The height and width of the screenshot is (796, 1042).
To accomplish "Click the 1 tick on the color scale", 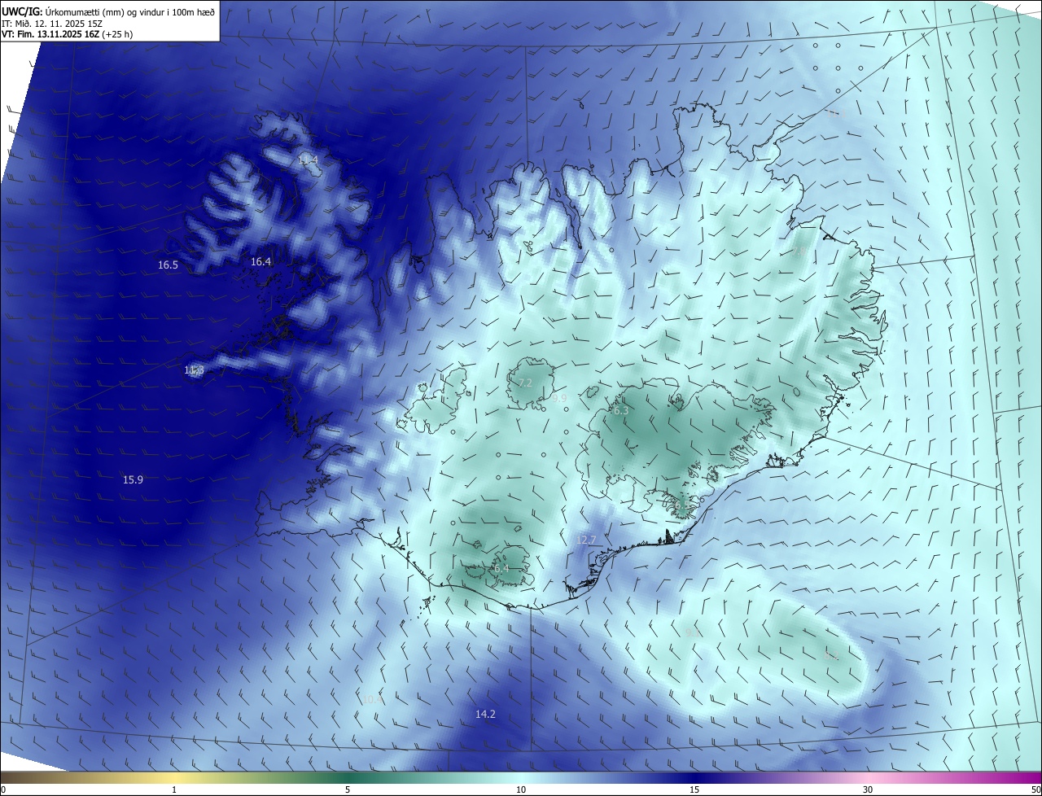I will 174,789.
